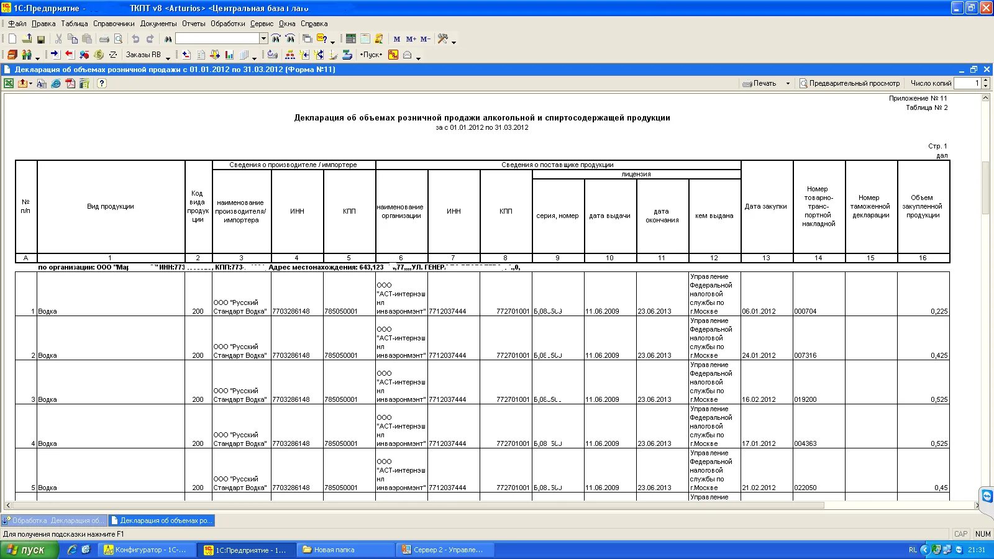Expand the dropdown after the 1C help icon
The image size is (994, 559).
tap(332, 42)
